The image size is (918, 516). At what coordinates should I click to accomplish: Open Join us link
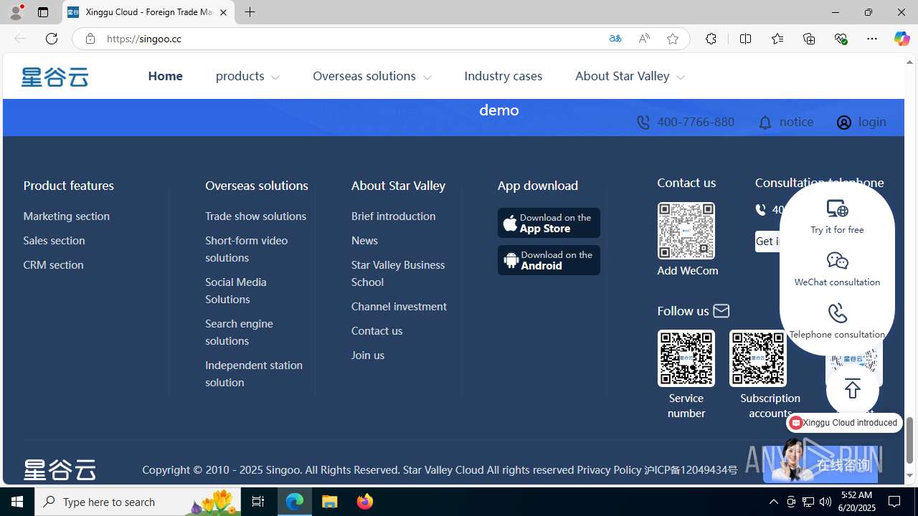(x=367, y=355)
